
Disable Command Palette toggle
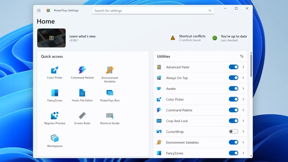(233, 110)
